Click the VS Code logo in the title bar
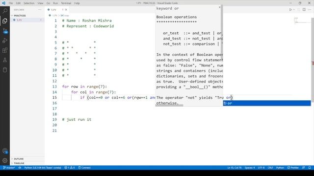 (x=3, y=3)
